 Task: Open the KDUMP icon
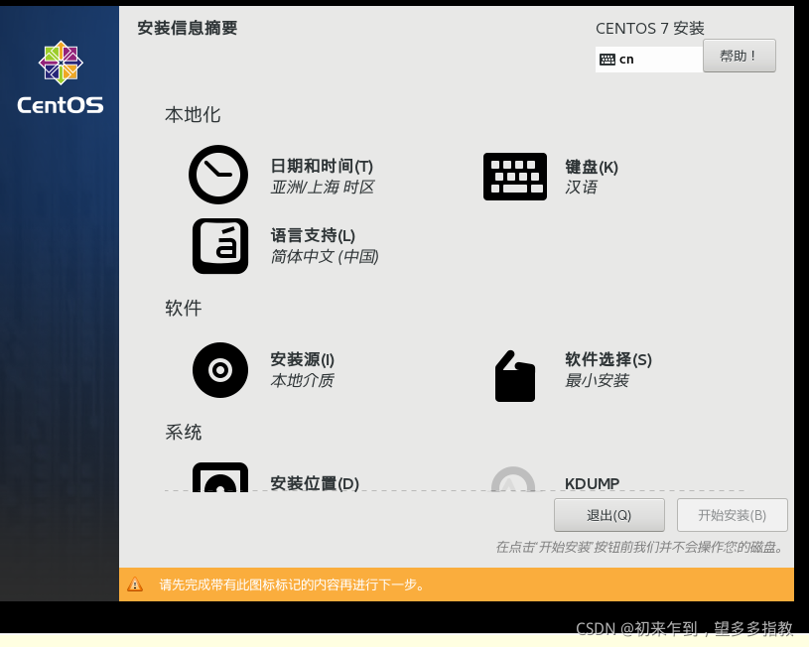coord(513,479)
